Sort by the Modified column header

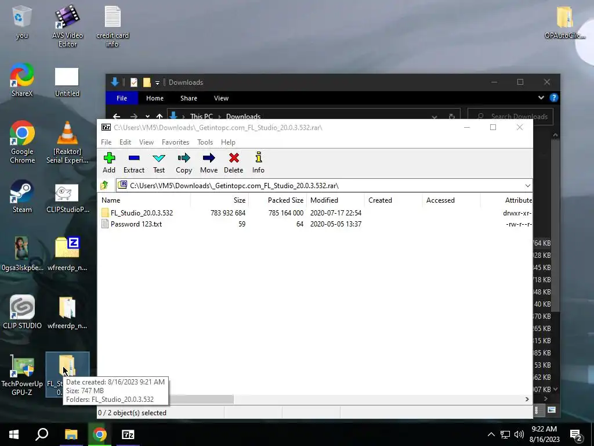335,200
